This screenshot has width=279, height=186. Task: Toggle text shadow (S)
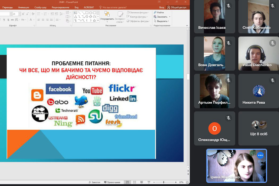[x=8, y=20]
